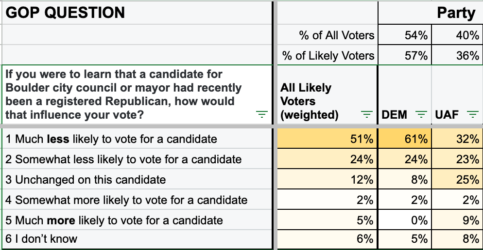Select the '% of Likely Voters' label cell
483x250 pixels.
pos(328,55)
